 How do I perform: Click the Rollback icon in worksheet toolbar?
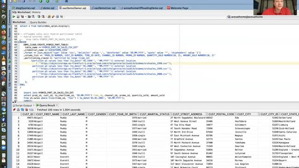click(43, 17)
